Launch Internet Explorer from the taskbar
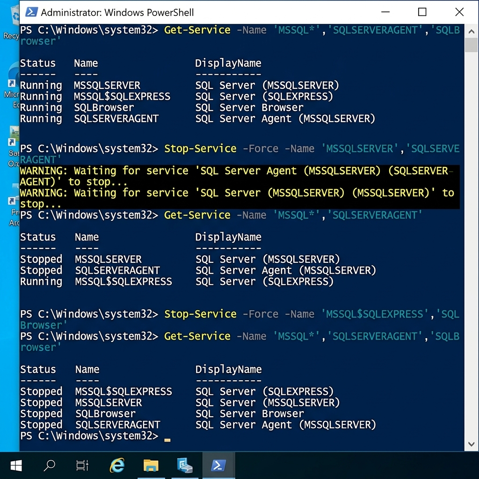Image resolution: width=479 pixels, height=479 pixels. pyautogui.click(x=117, y=465)
